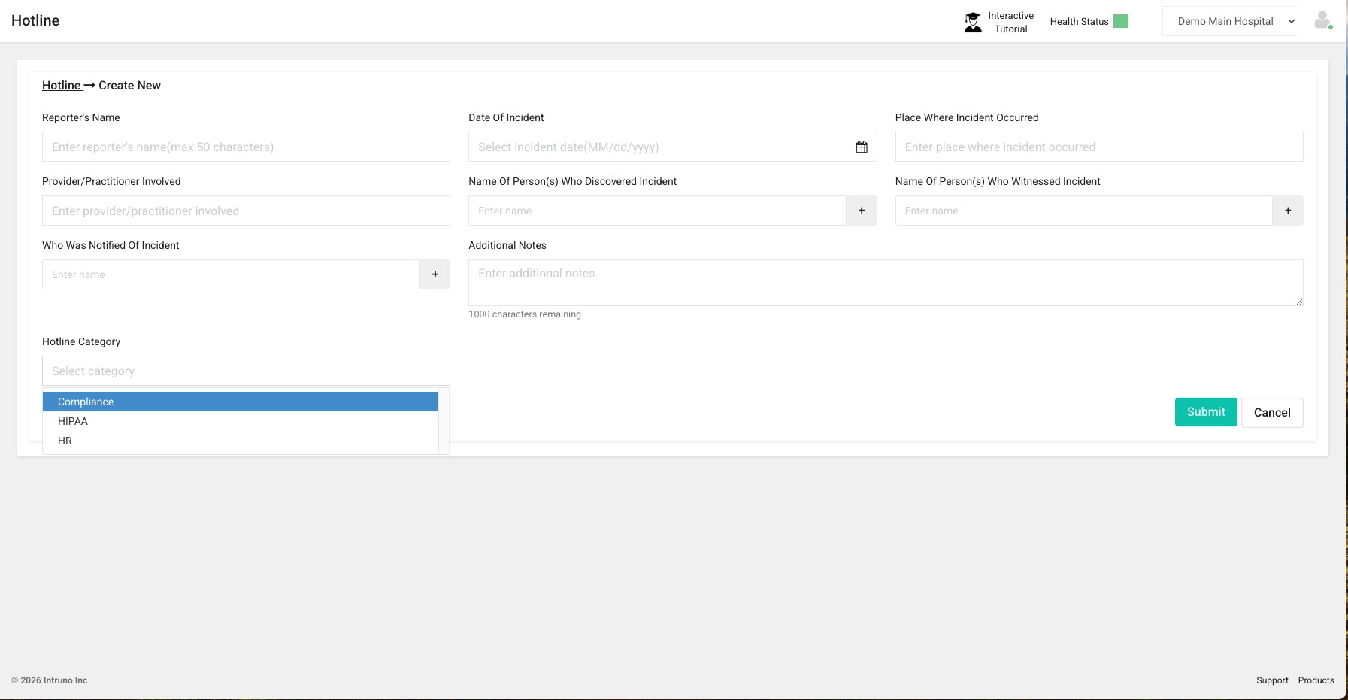
Task: Focus the Date Of Incident field
Action: pos(657,147)
